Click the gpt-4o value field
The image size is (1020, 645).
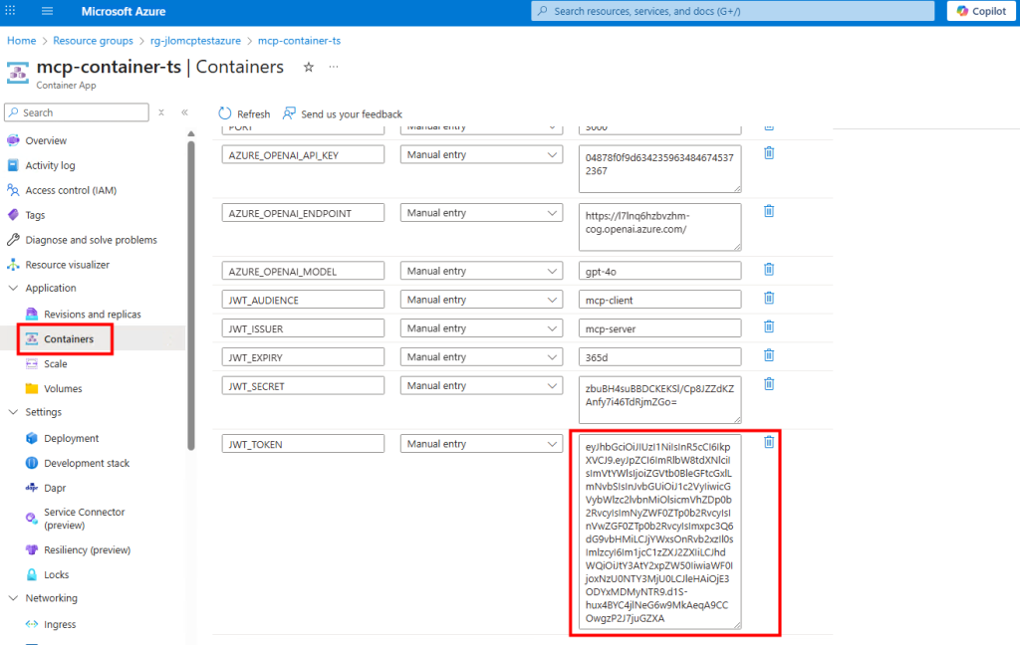point(659,271)
